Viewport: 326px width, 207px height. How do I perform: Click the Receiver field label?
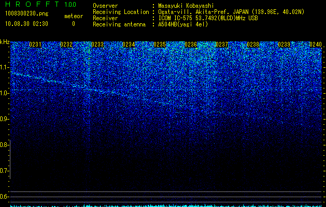coord(105,18)
